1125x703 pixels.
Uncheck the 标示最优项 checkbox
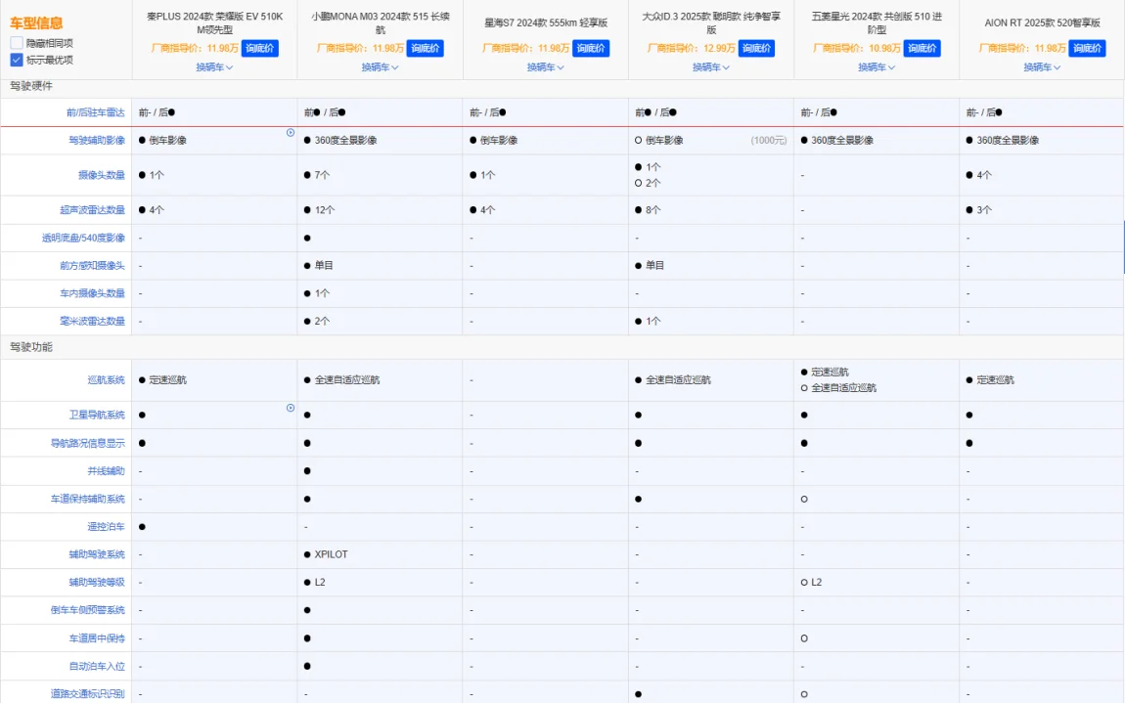pyautogui.click(x=17, y=60)
